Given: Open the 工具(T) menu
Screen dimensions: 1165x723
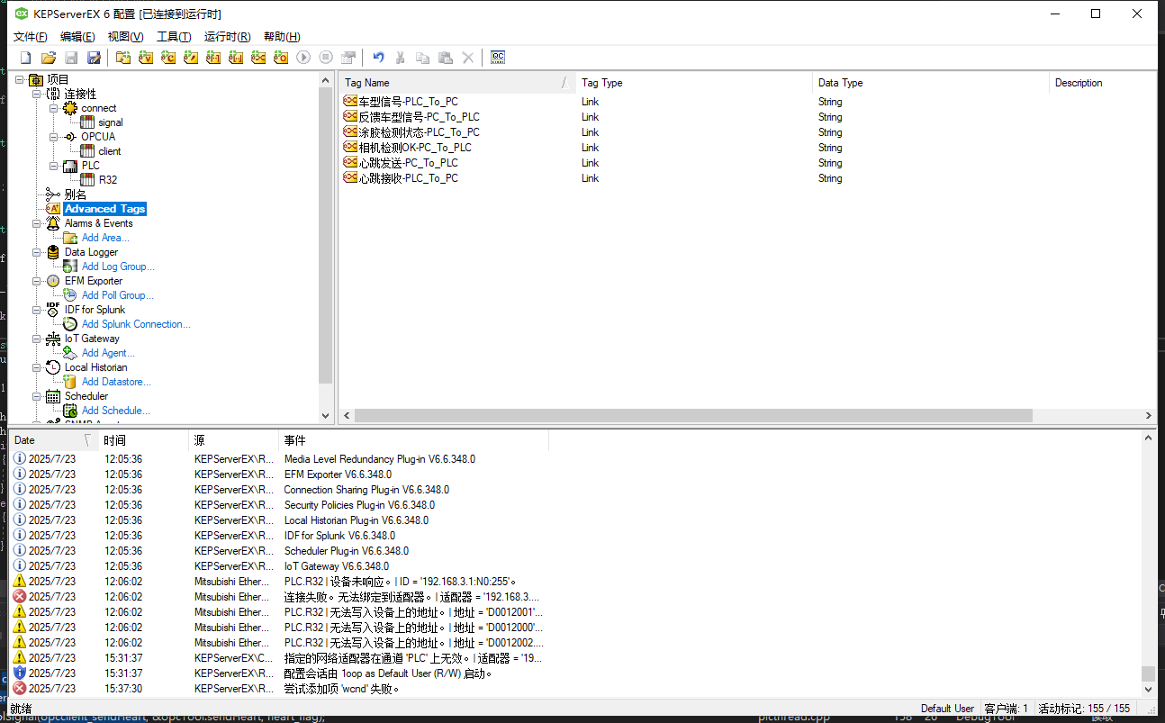Looking at the screenshot, I should 174,36.
